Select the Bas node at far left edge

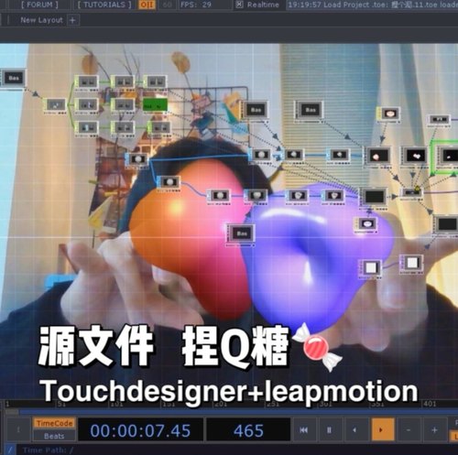[13, 79]
